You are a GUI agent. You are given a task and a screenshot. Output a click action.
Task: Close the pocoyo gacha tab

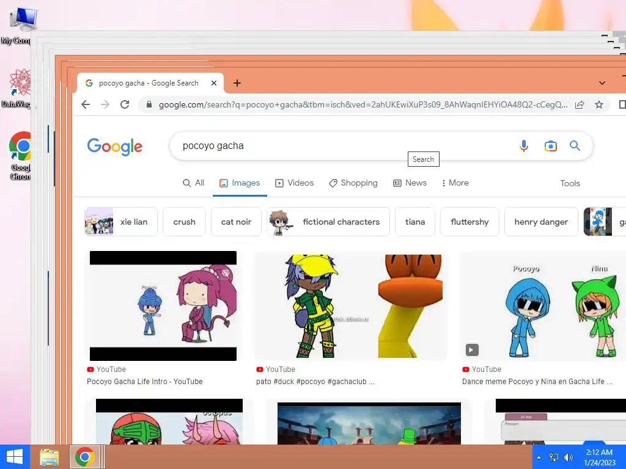pyautogui.click(x=214, y=83)
